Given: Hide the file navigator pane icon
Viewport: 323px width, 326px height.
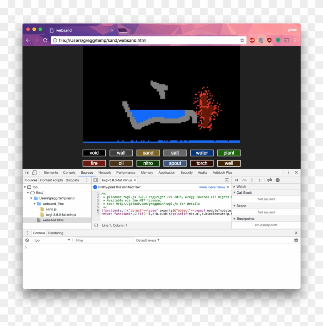Looking at the screenshot, I should 95,180.
